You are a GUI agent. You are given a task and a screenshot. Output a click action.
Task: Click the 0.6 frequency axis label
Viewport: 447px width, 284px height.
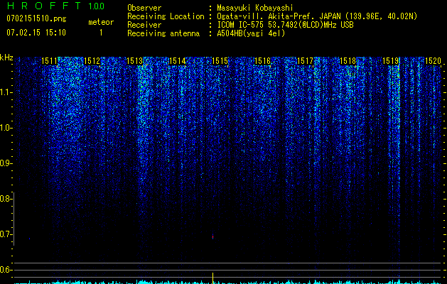(x=6, y=270)
